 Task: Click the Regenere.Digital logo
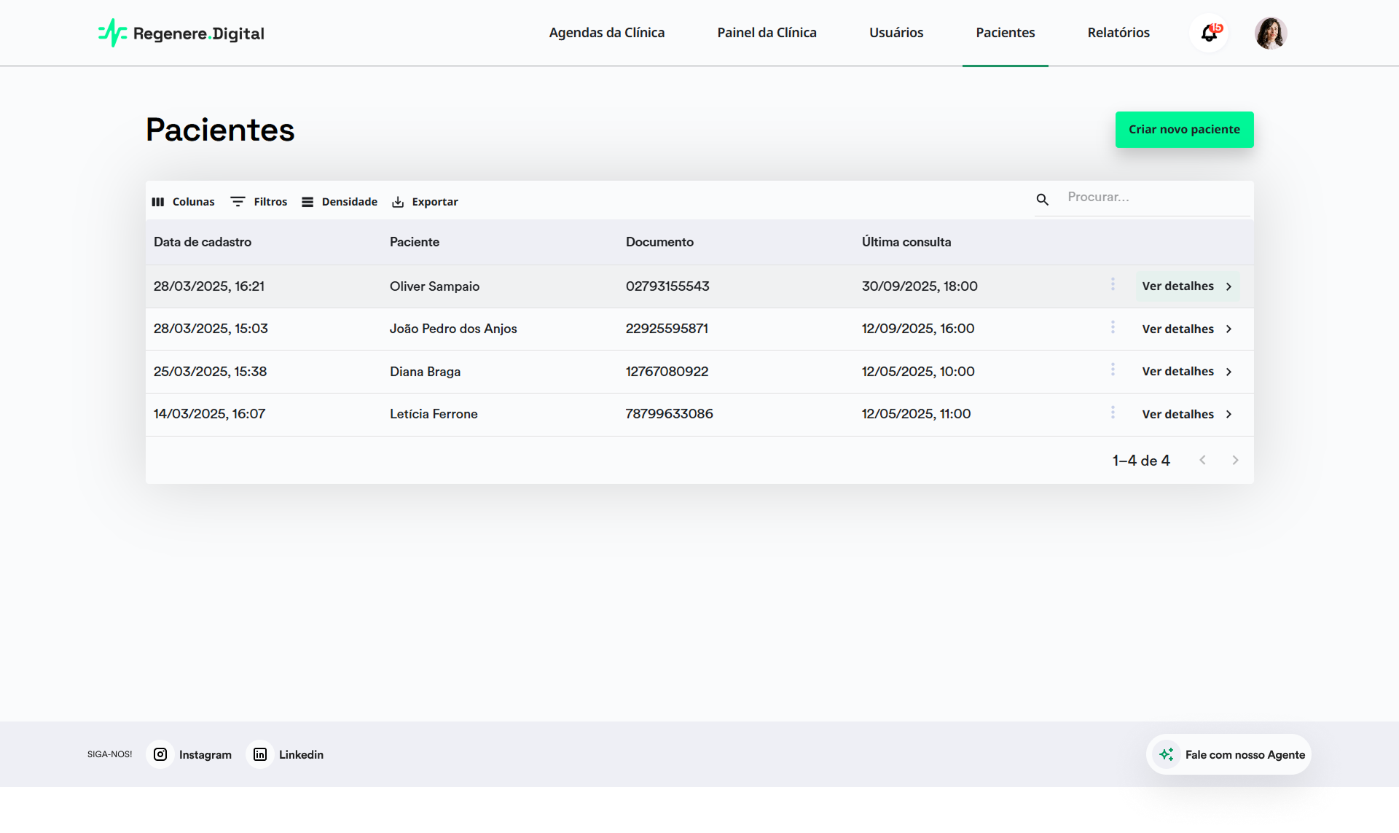(x=181, y=33)
